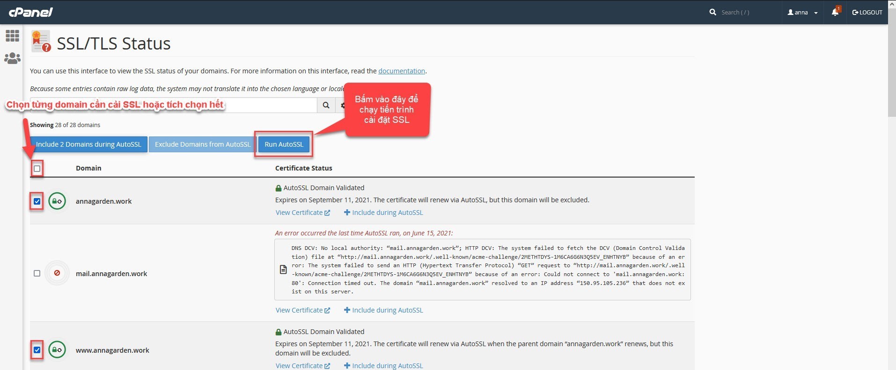Open User Manager icon in sidebar
896x370 pixels.
[x=12, y=58]
